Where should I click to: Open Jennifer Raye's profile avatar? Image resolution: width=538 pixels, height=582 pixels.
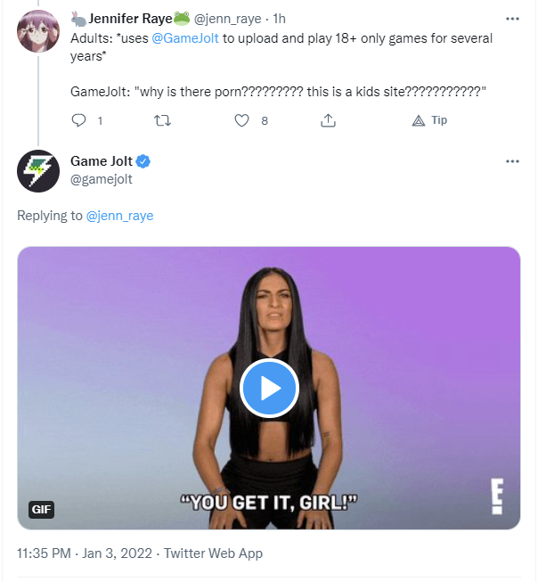[38, 33]
